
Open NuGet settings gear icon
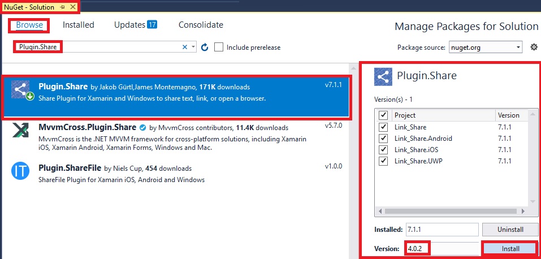click(534, 47)
